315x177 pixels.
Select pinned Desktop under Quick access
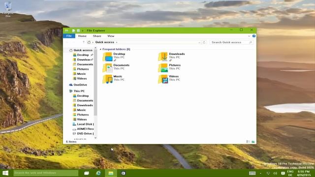[83, 55]
